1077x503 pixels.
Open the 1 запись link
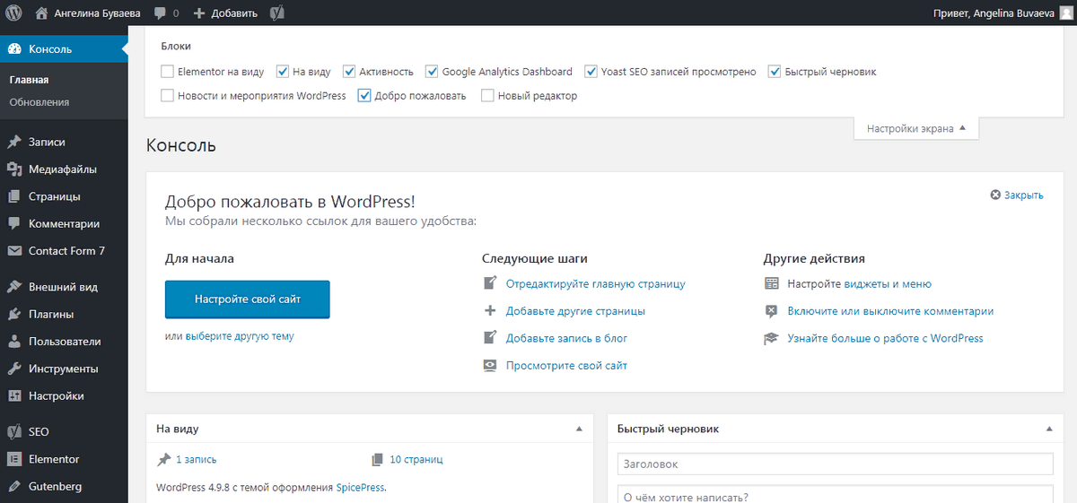pos(197,459)
